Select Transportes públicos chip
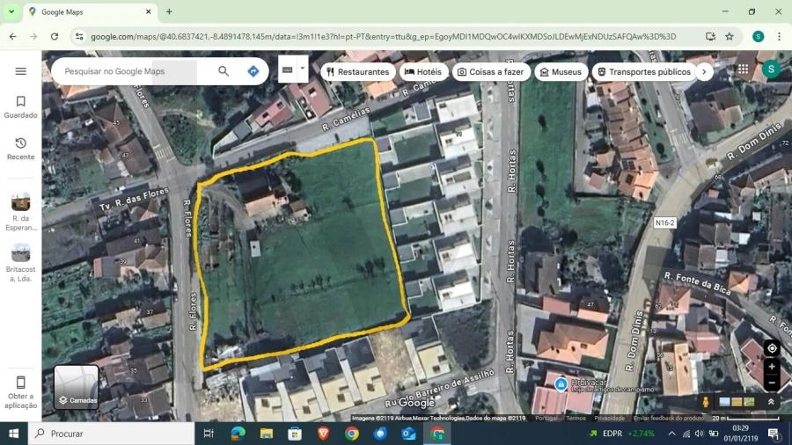792x445 pixels. pyautogui.click(x=644, y=71)
